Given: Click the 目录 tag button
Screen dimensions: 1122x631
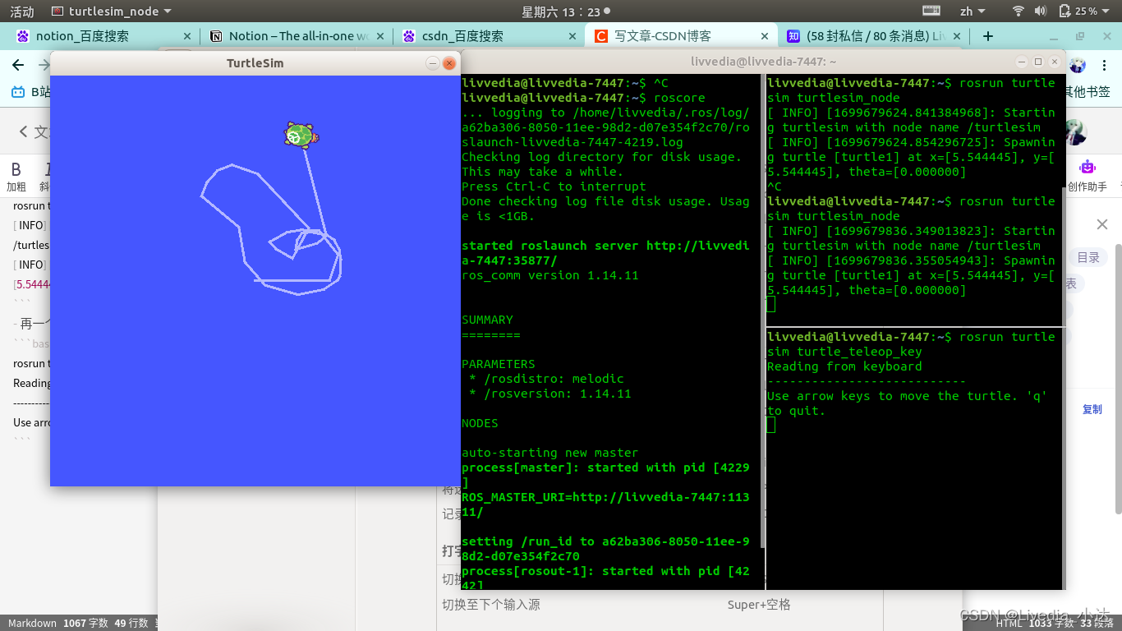Looking at the screenshot, I should point(1088,257).
